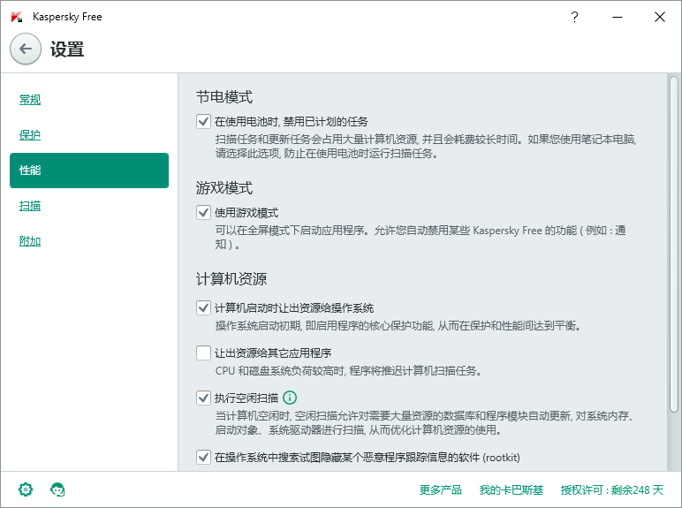Screen dimensions: 682x508
Task: Toggle the rootkit search checkbox
Action: [x=203, y=457]
